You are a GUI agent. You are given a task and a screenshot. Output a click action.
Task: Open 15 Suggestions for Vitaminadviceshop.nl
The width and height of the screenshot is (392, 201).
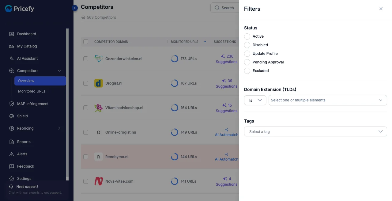point(227,108)
